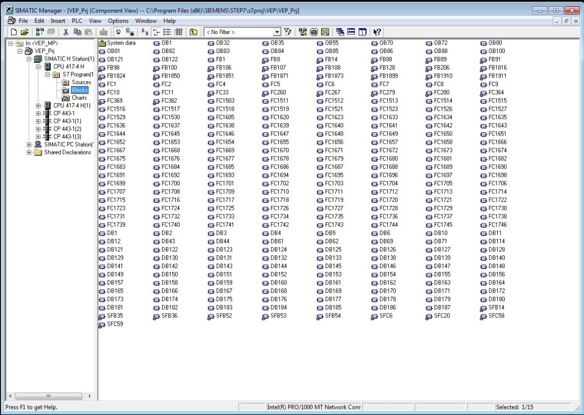This screenshot has height=415, width=584.
Task: Switch to Details view mode
Action: click(178, 32)
